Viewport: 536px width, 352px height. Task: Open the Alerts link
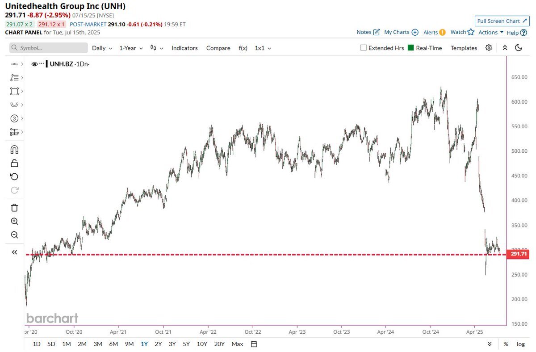click(431, 32)
